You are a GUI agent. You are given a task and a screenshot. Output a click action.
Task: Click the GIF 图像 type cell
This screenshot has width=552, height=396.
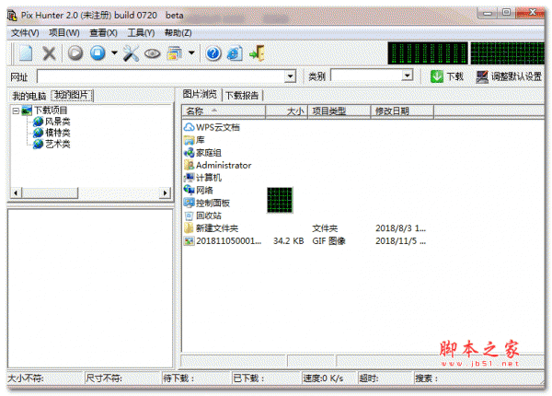[x=328, y=241]
